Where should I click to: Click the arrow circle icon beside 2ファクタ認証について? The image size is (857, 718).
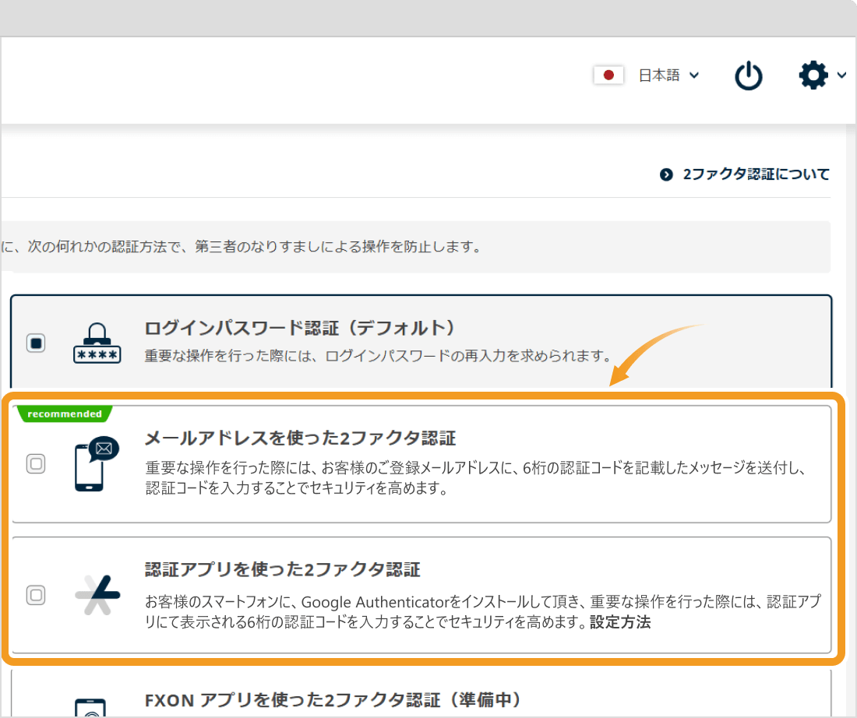tap(666, 174)
